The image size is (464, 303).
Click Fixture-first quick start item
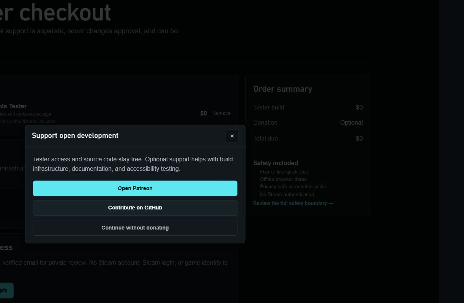(284, 172)
